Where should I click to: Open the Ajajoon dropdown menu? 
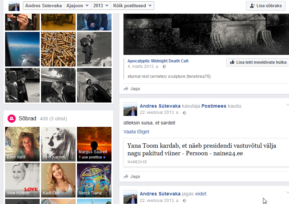[x=77, y=6]
